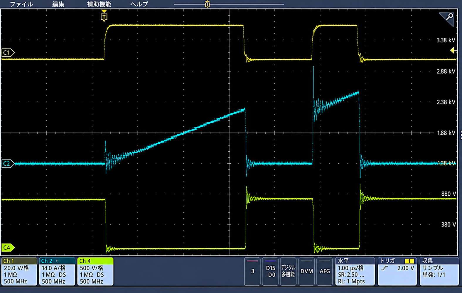The image size is (462, 293).
Task: Open the ファイル menu
Action: [x=21, y=4]
